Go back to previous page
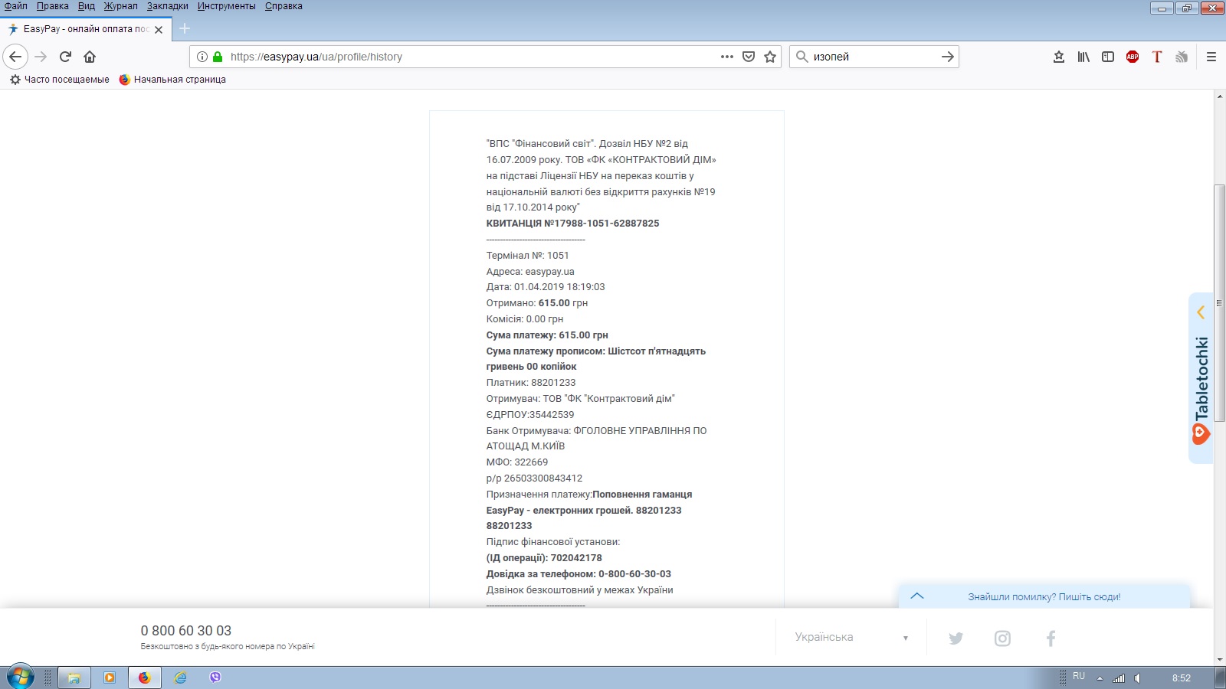Viewport: 1226px width, 689px height. (x=15, y=57)
